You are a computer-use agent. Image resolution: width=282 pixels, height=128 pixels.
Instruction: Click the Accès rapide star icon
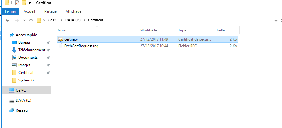[12, 35]
